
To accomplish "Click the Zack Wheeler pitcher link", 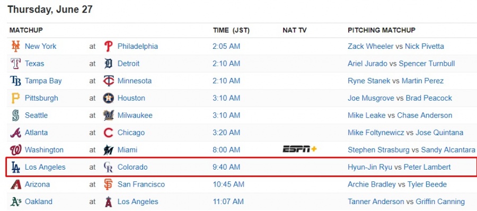I will click(x=370, y=46).
